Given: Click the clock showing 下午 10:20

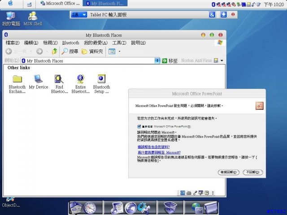Looking at the screenshot, I should (274, 4).
